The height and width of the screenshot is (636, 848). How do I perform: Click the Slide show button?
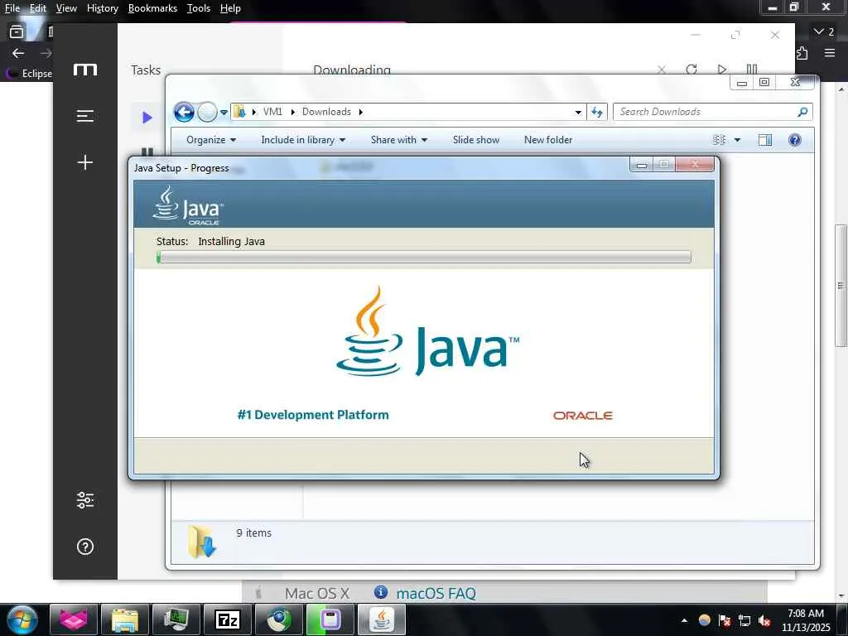point(476,139)
